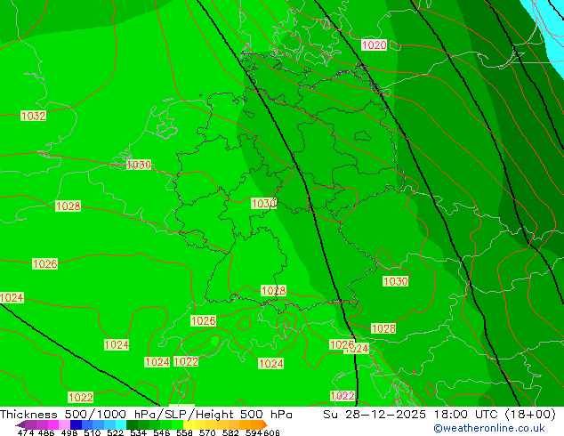The width and height of the screenshot is (564, 436).
Task: Click the 1022 label at the bottom left
Action: [81, 397]
